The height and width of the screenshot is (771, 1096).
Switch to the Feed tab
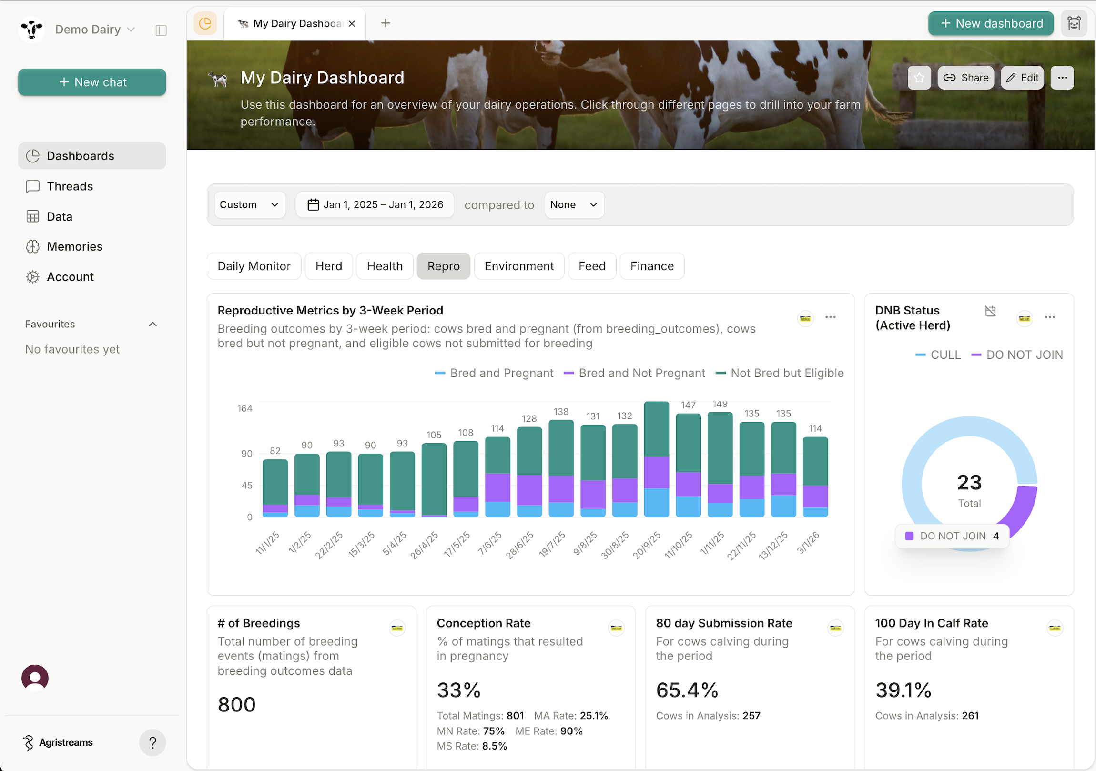point(592,266)
